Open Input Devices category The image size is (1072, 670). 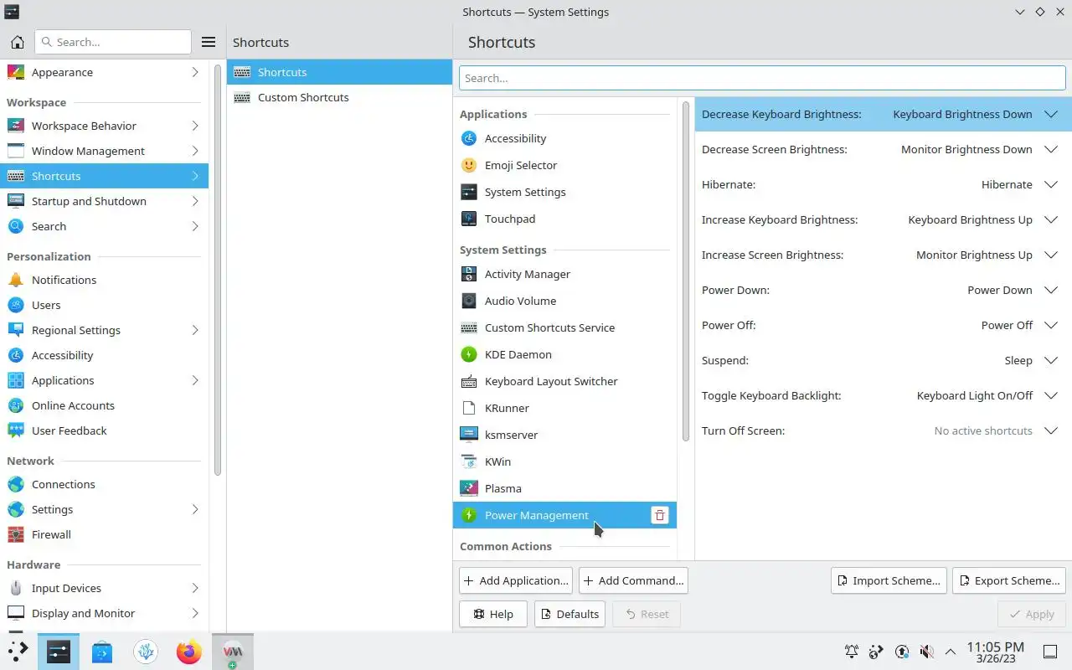(104, 588)
